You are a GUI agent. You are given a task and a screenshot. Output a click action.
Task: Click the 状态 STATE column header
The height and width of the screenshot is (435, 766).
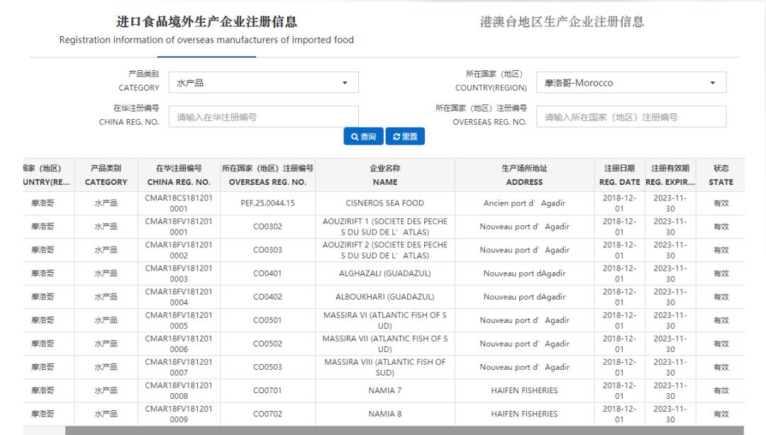pos(721,174)
